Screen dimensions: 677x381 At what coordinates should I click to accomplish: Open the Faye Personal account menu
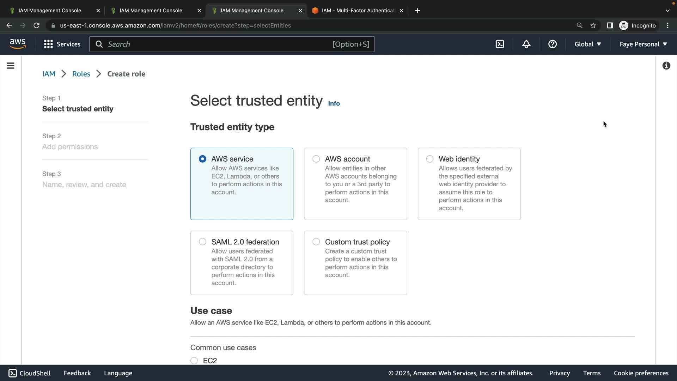pos(643,44)
